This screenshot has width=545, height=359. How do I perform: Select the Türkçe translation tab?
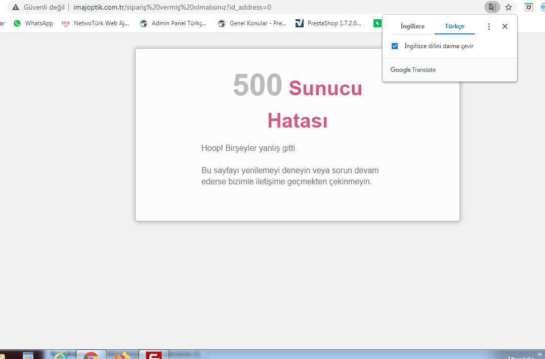tap(454, 26)
